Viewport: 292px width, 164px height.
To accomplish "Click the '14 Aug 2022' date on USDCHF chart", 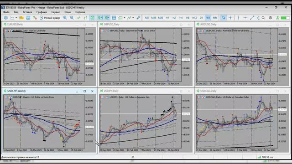I will pyautogui.click(x=9, y=150).
